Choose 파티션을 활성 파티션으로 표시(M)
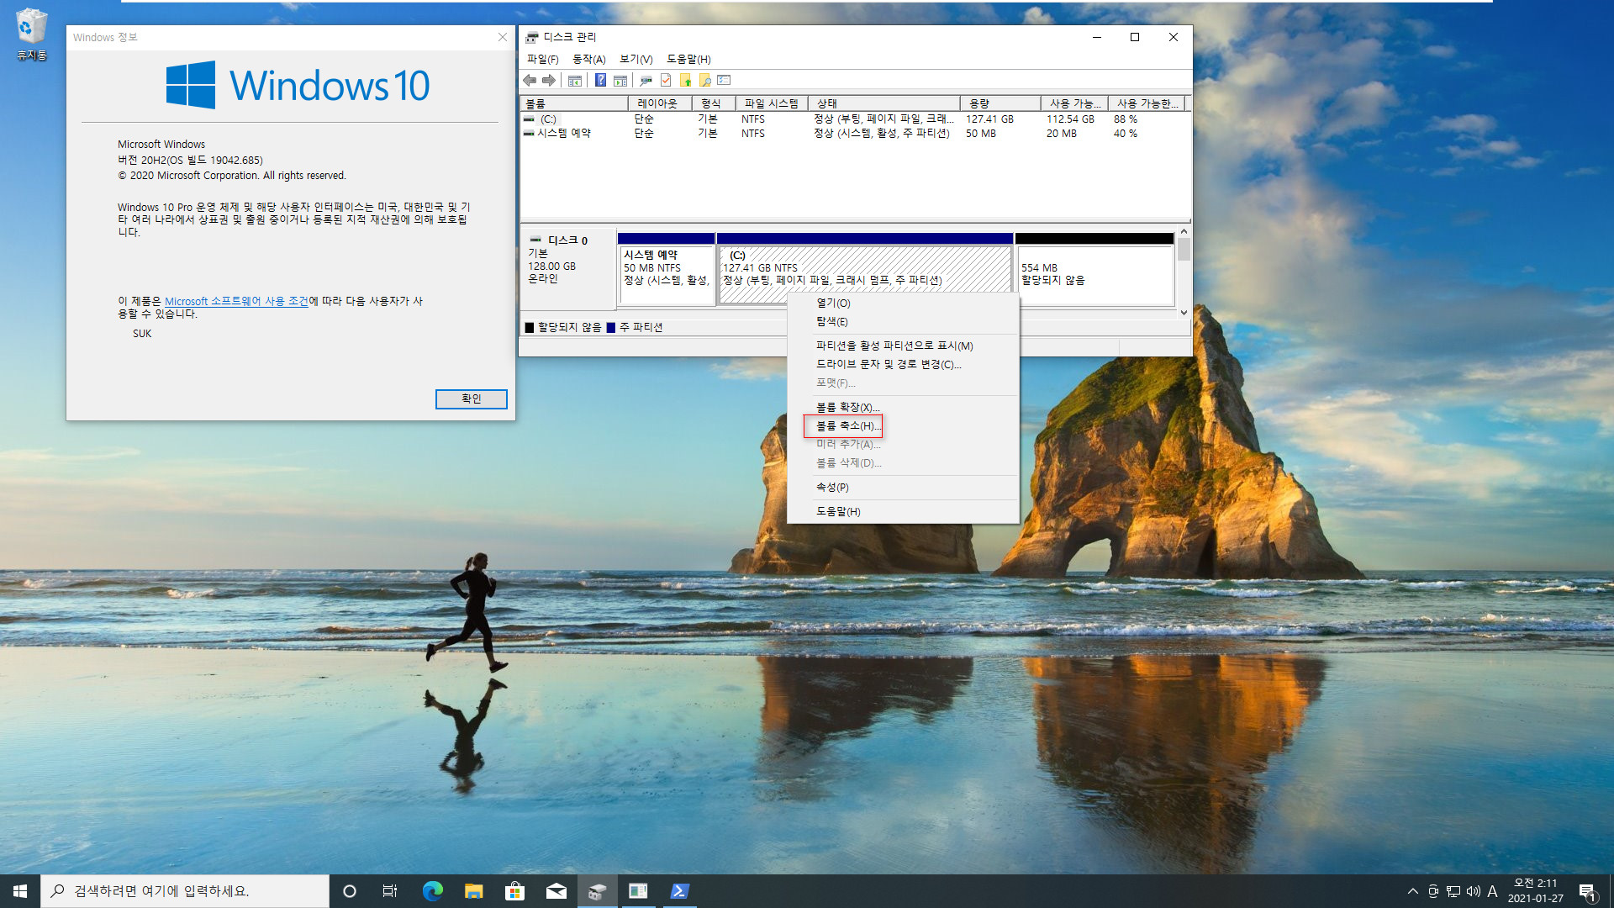 (x=903, y=346)
